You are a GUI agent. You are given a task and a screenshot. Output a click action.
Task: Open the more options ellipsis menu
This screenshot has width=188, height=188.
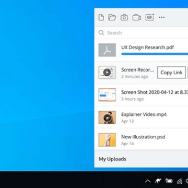pyautogui.click(x=162, y=17)
